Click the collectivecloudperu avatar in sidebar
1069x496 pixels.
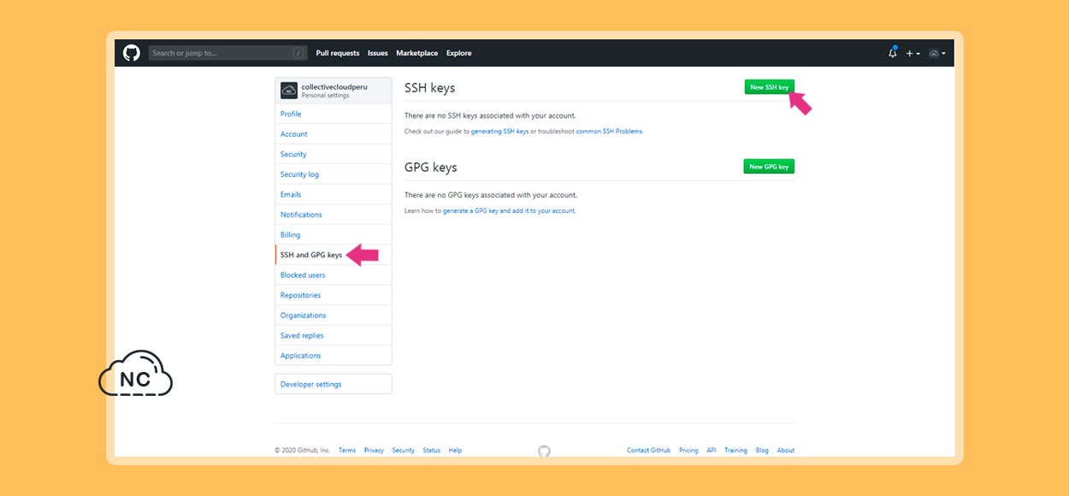point(289,89)
